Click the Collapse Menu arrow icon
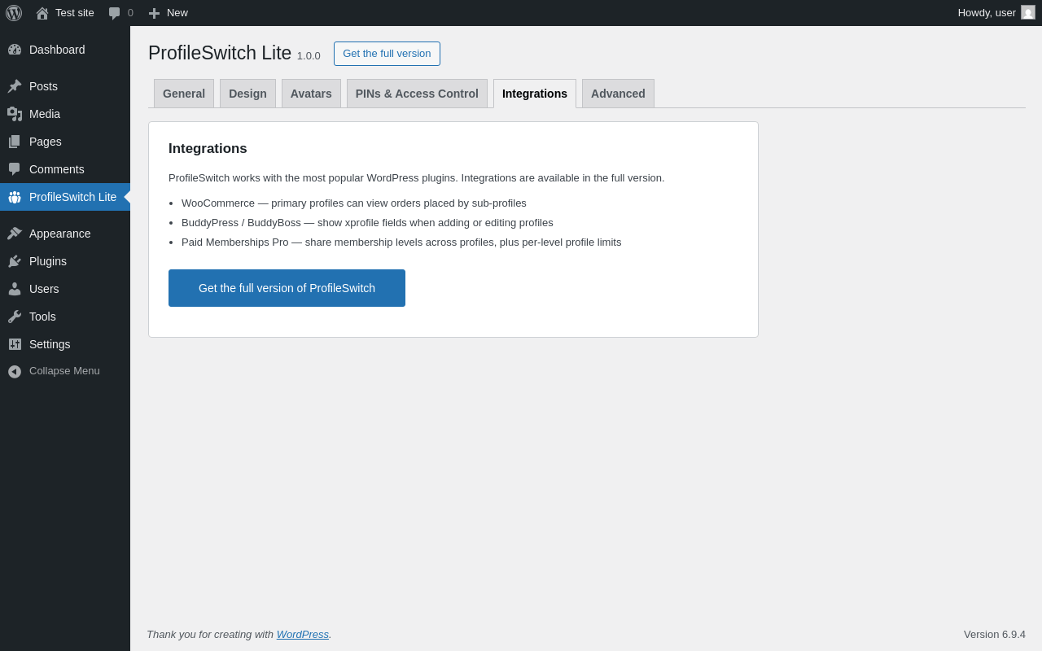 click(15, 371)
